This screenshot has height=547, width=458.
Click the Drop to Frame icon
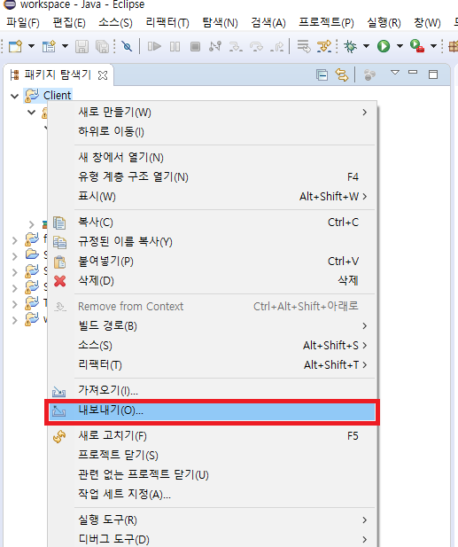[x=304, y=46]
